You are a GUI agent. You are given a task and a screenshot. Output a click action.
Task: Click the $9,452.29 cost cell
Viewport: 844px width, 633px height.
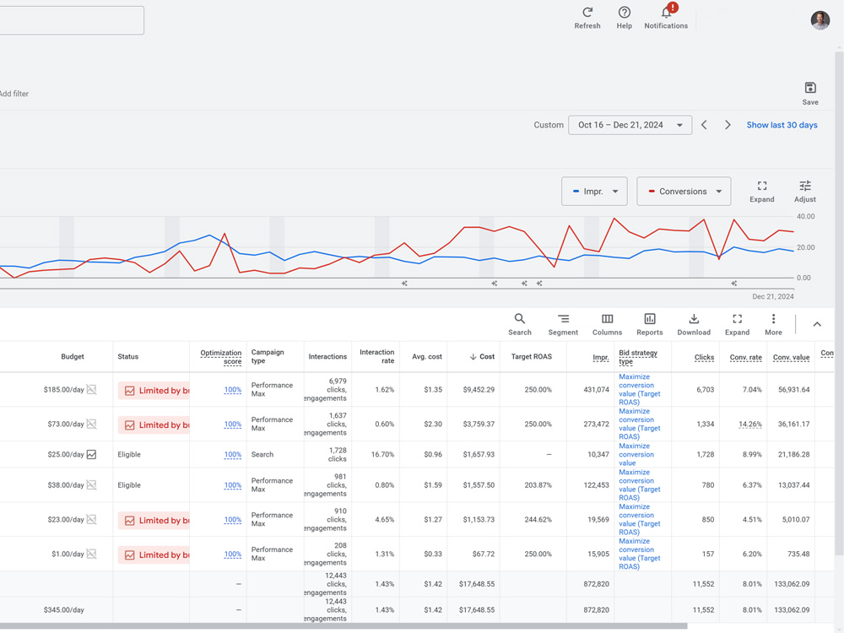point(479,389)
